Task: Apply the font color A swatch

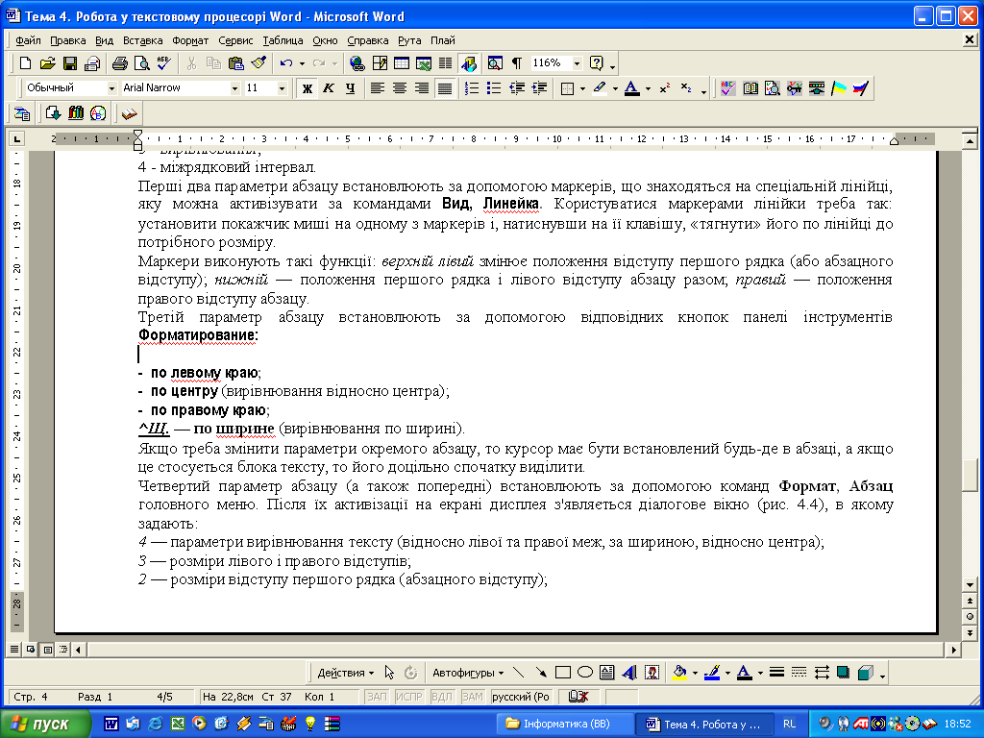Action: (632, 88)
